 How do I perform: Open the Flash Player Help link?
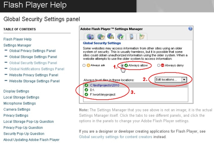(17, 39)
